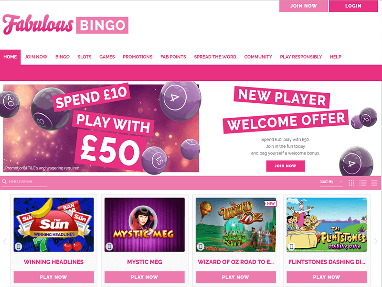Click Join Now under welcome offer

[x=285, y=166]
